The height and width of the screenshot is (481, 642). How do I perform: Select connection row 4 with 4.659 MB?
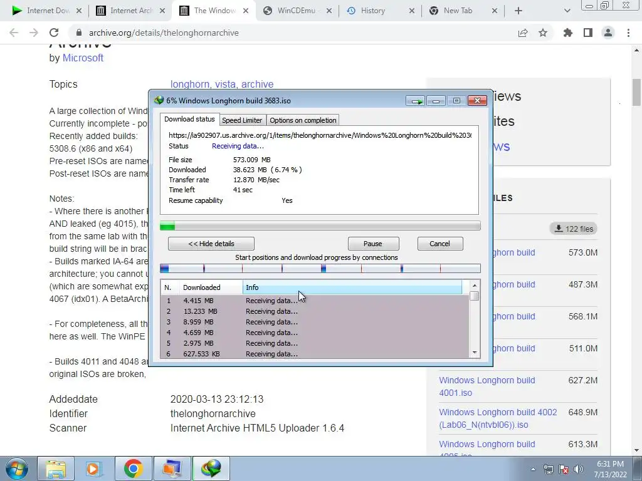point(315,333)
